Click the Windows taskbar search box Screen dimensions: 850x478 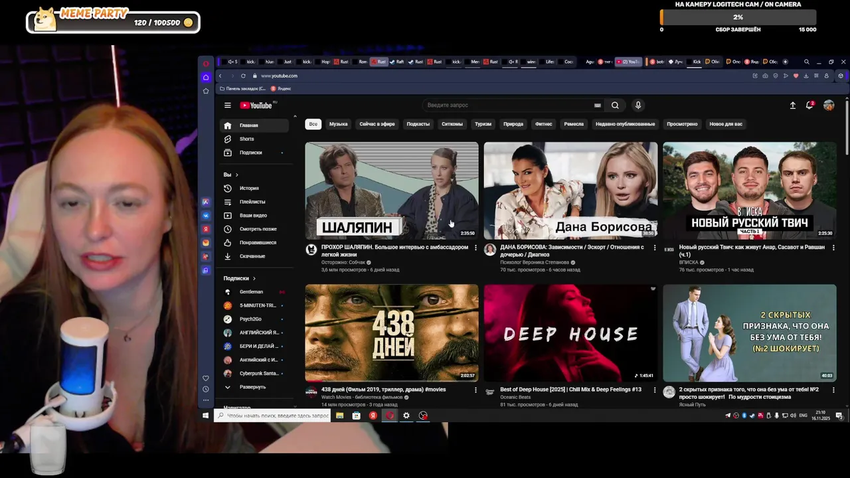[x=272, y=416]
